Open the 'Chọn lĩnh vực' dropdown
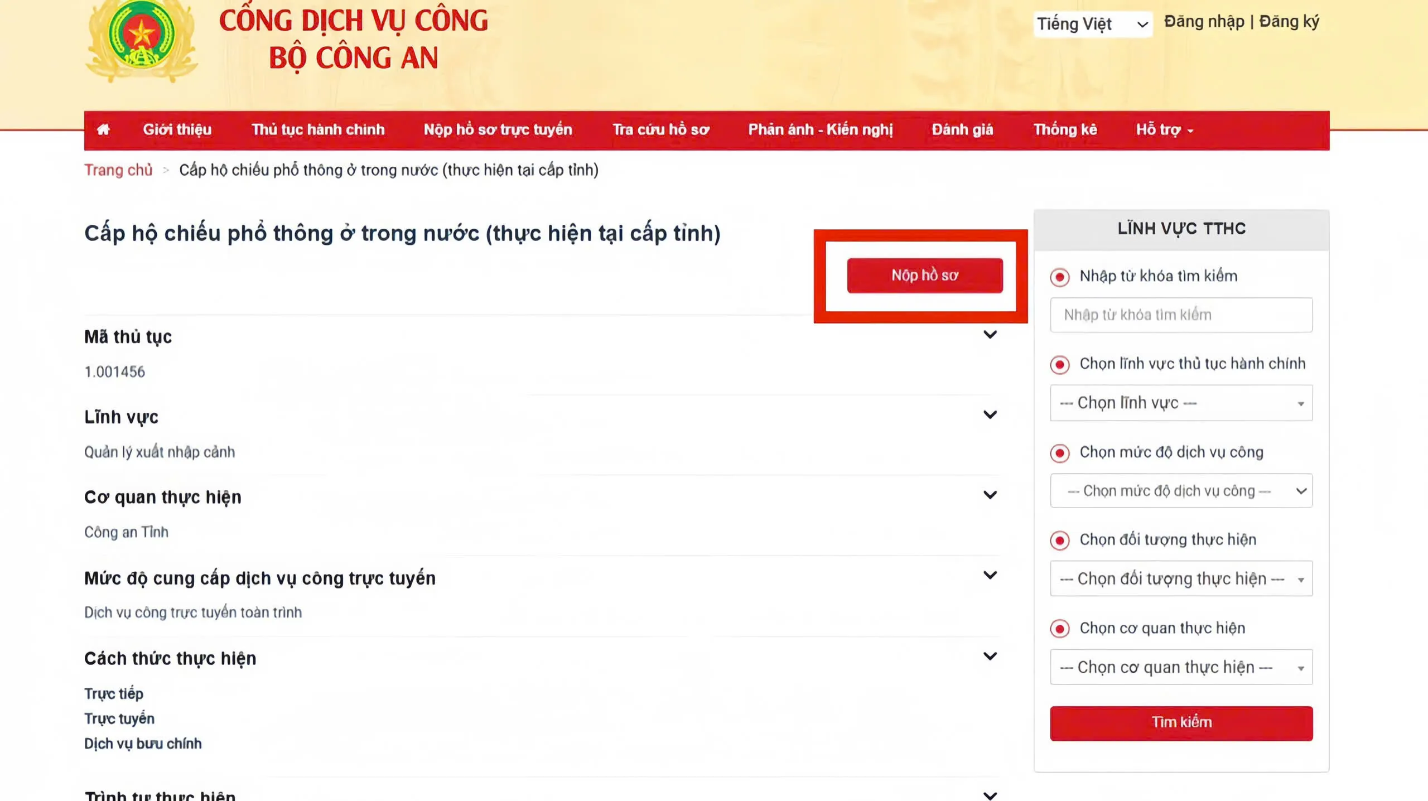This screenshot has height=801, width=1428. [x=1181, y=403]
